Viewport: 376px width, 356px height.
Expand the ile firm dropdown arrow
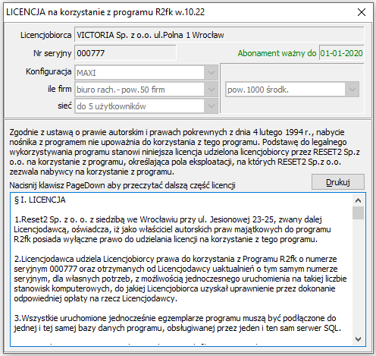point(211,90)
